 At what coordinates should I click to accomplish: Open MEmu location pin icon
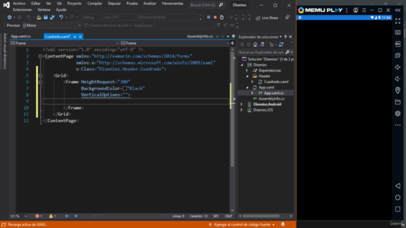coord(398,90)
